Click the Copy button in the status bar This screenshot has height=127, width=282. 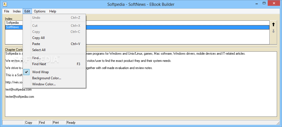click(x=31, y=123)
